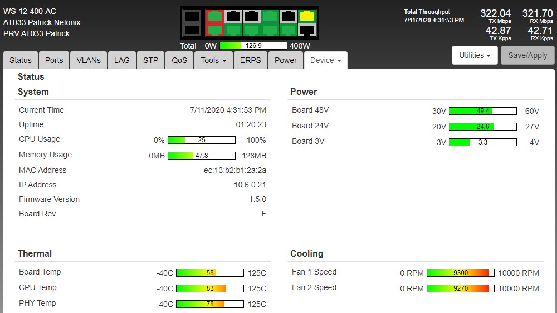Screen dimensions: 557x313
Task: Switch to the ERPS tab
Action: 250,60
